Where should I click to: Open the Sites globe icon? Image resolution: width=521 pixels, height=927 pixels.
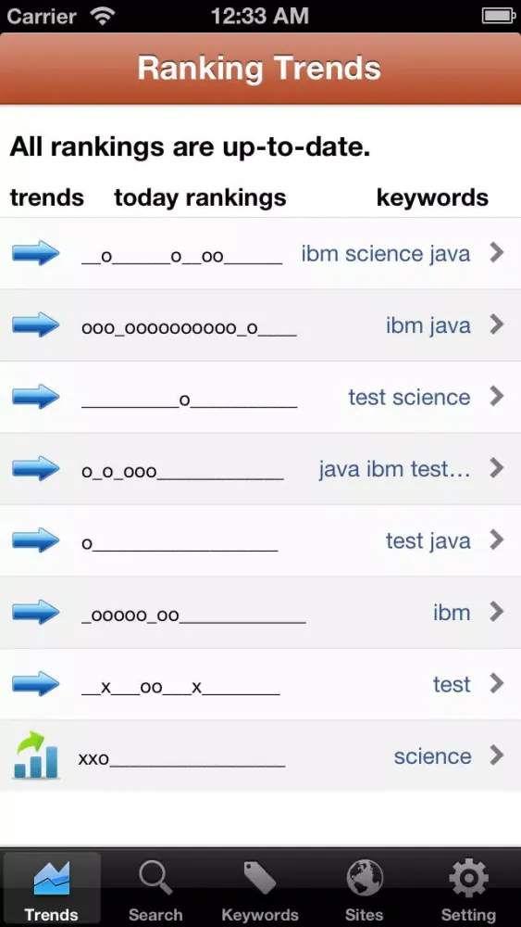tap(364, 878)
